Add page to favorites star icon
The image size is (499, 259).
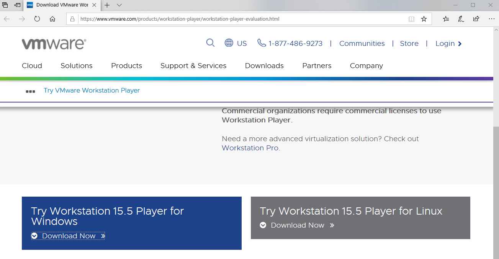click(x=424, y=19)
